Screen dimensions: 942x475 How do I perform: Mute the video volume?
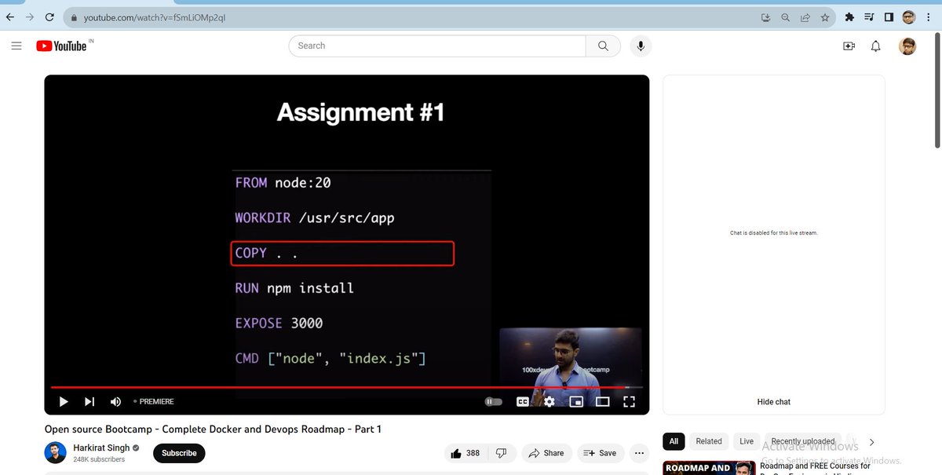115,401
